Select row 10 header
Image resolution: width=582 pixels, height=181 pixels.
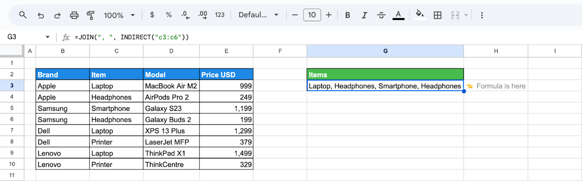click(x=12, y=164)
